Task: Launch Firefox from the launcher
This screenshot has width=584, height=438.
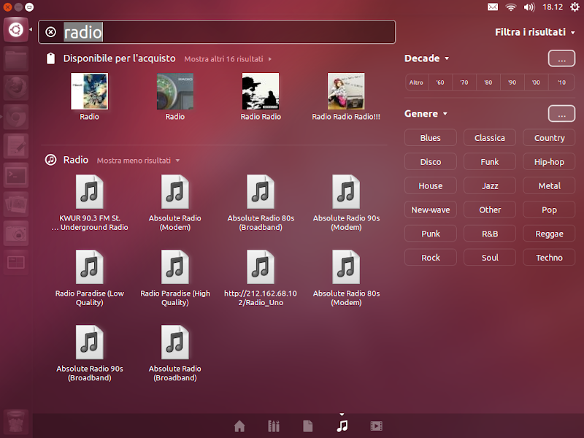Action: coord(15,88)
